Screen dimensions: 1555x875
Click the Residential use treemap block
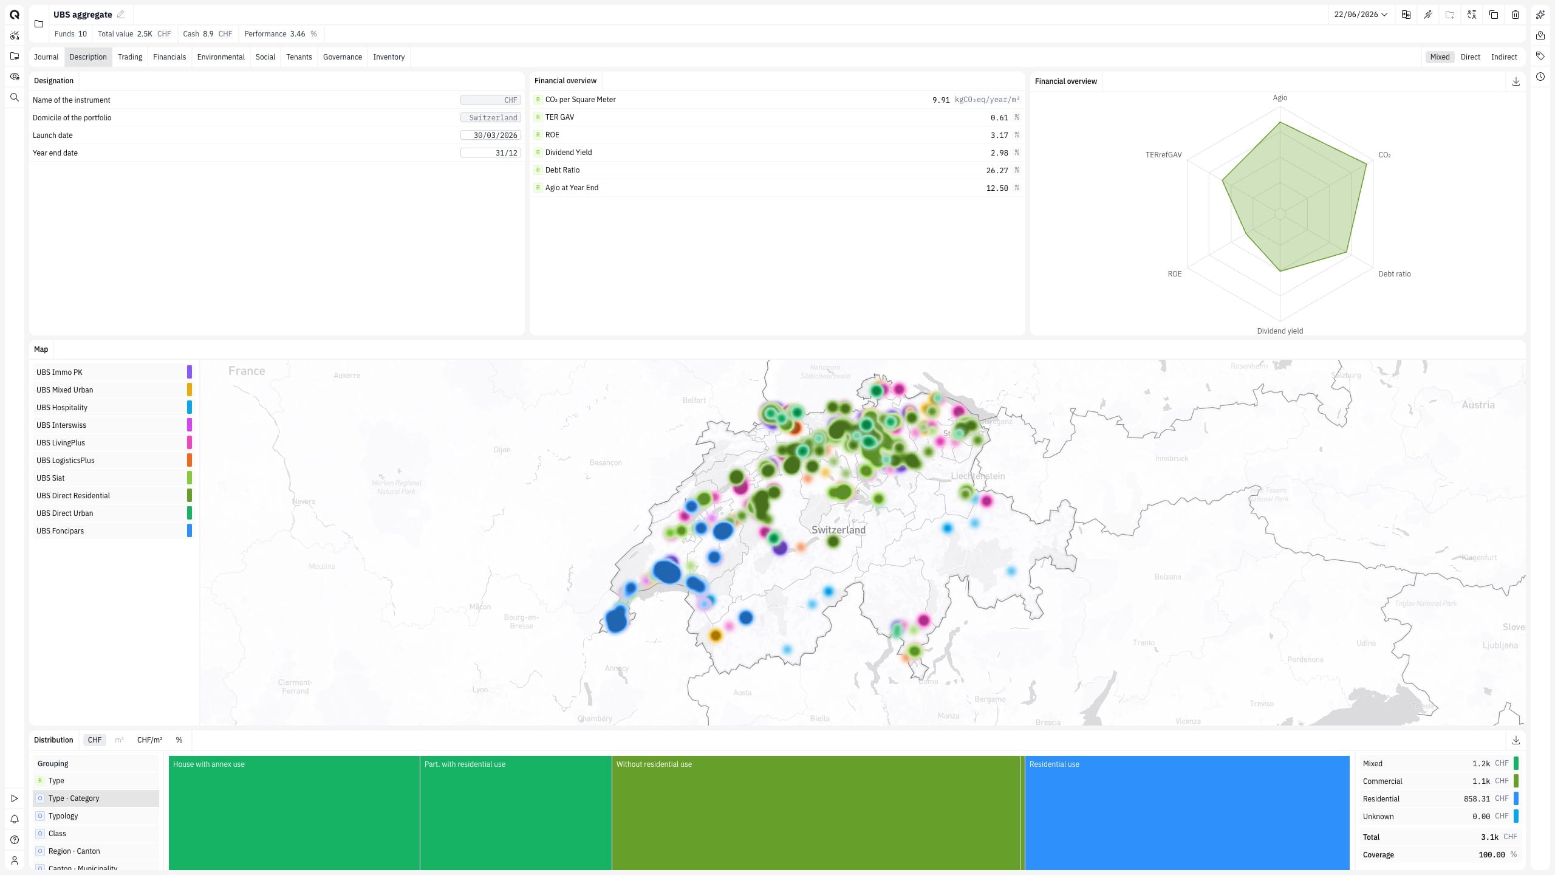(1187, 813)
